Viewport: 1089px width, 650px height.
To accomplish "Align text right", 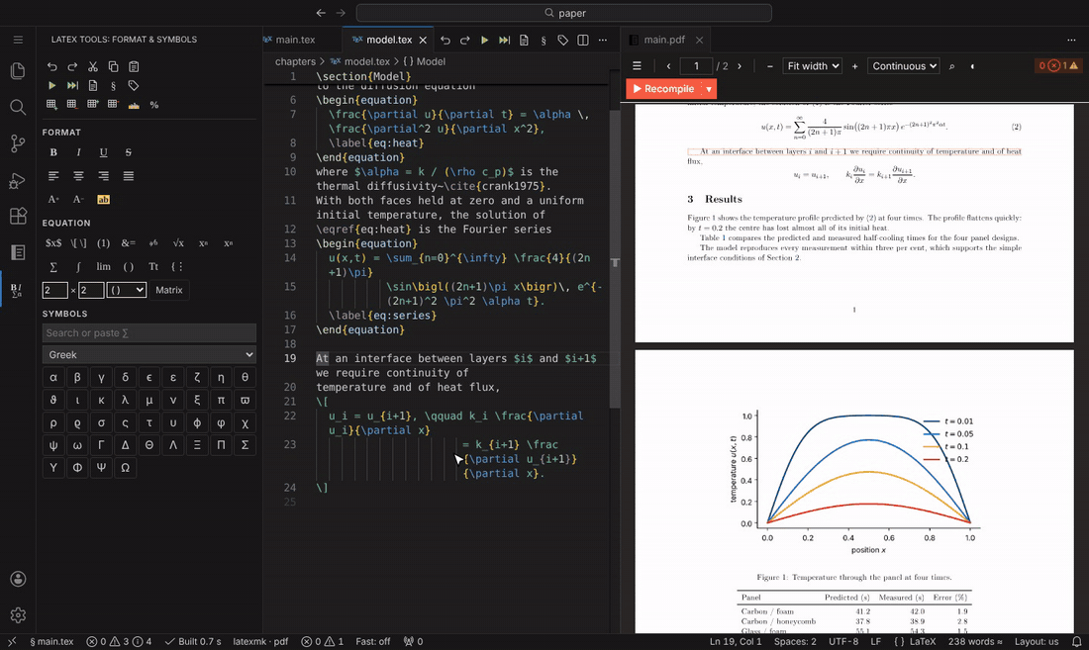I will point(104,176).
